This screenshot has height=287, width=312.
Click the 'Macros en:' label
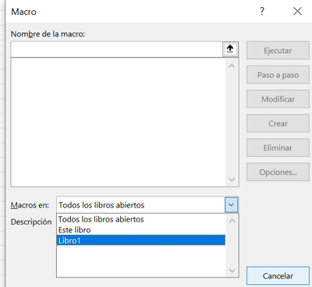coord(30,205)
